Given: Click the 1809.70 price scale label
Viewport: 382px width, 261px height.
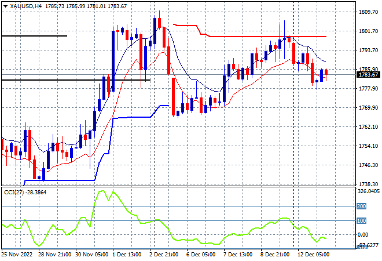Looking at the screenshot, I should tap(368, 12).
